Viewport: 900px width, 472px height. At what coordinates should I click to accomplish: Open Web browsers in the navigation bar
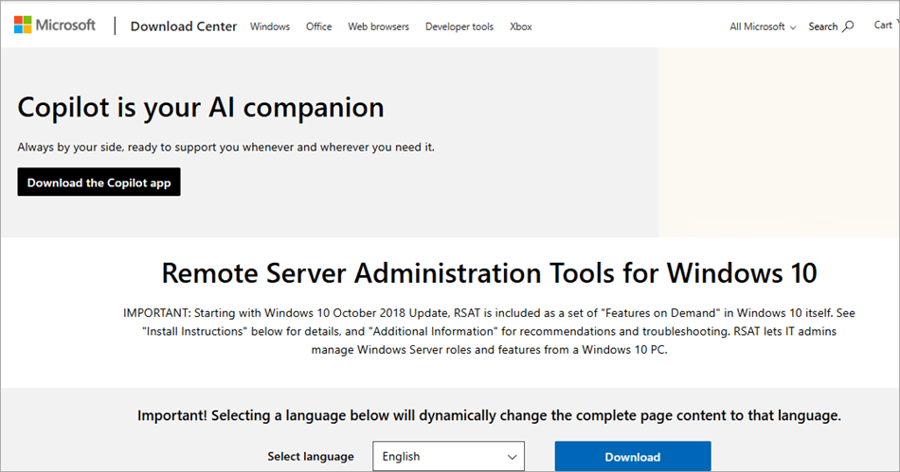(x=378, y=26)
